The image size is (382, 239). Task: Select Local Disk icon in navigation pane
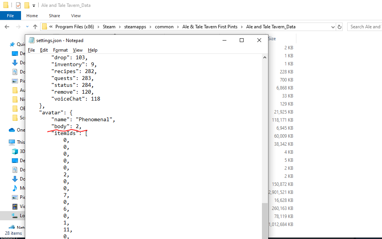pos(15,216)
